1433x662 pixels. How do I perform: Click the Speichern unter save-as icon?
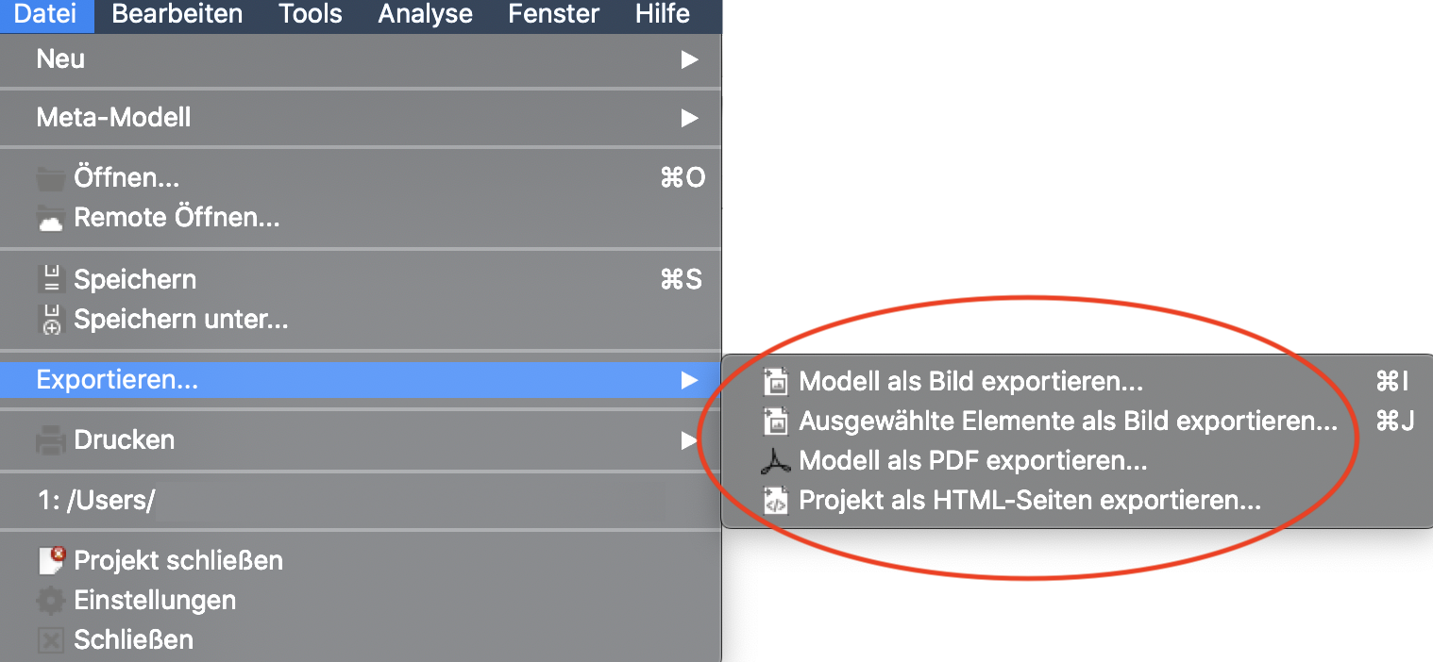coord(50,320)
